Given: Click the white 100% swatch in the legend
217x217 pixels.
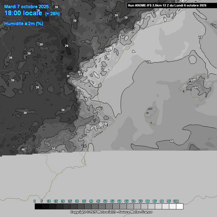Looking at the screenshot, I should pos(179,207).
